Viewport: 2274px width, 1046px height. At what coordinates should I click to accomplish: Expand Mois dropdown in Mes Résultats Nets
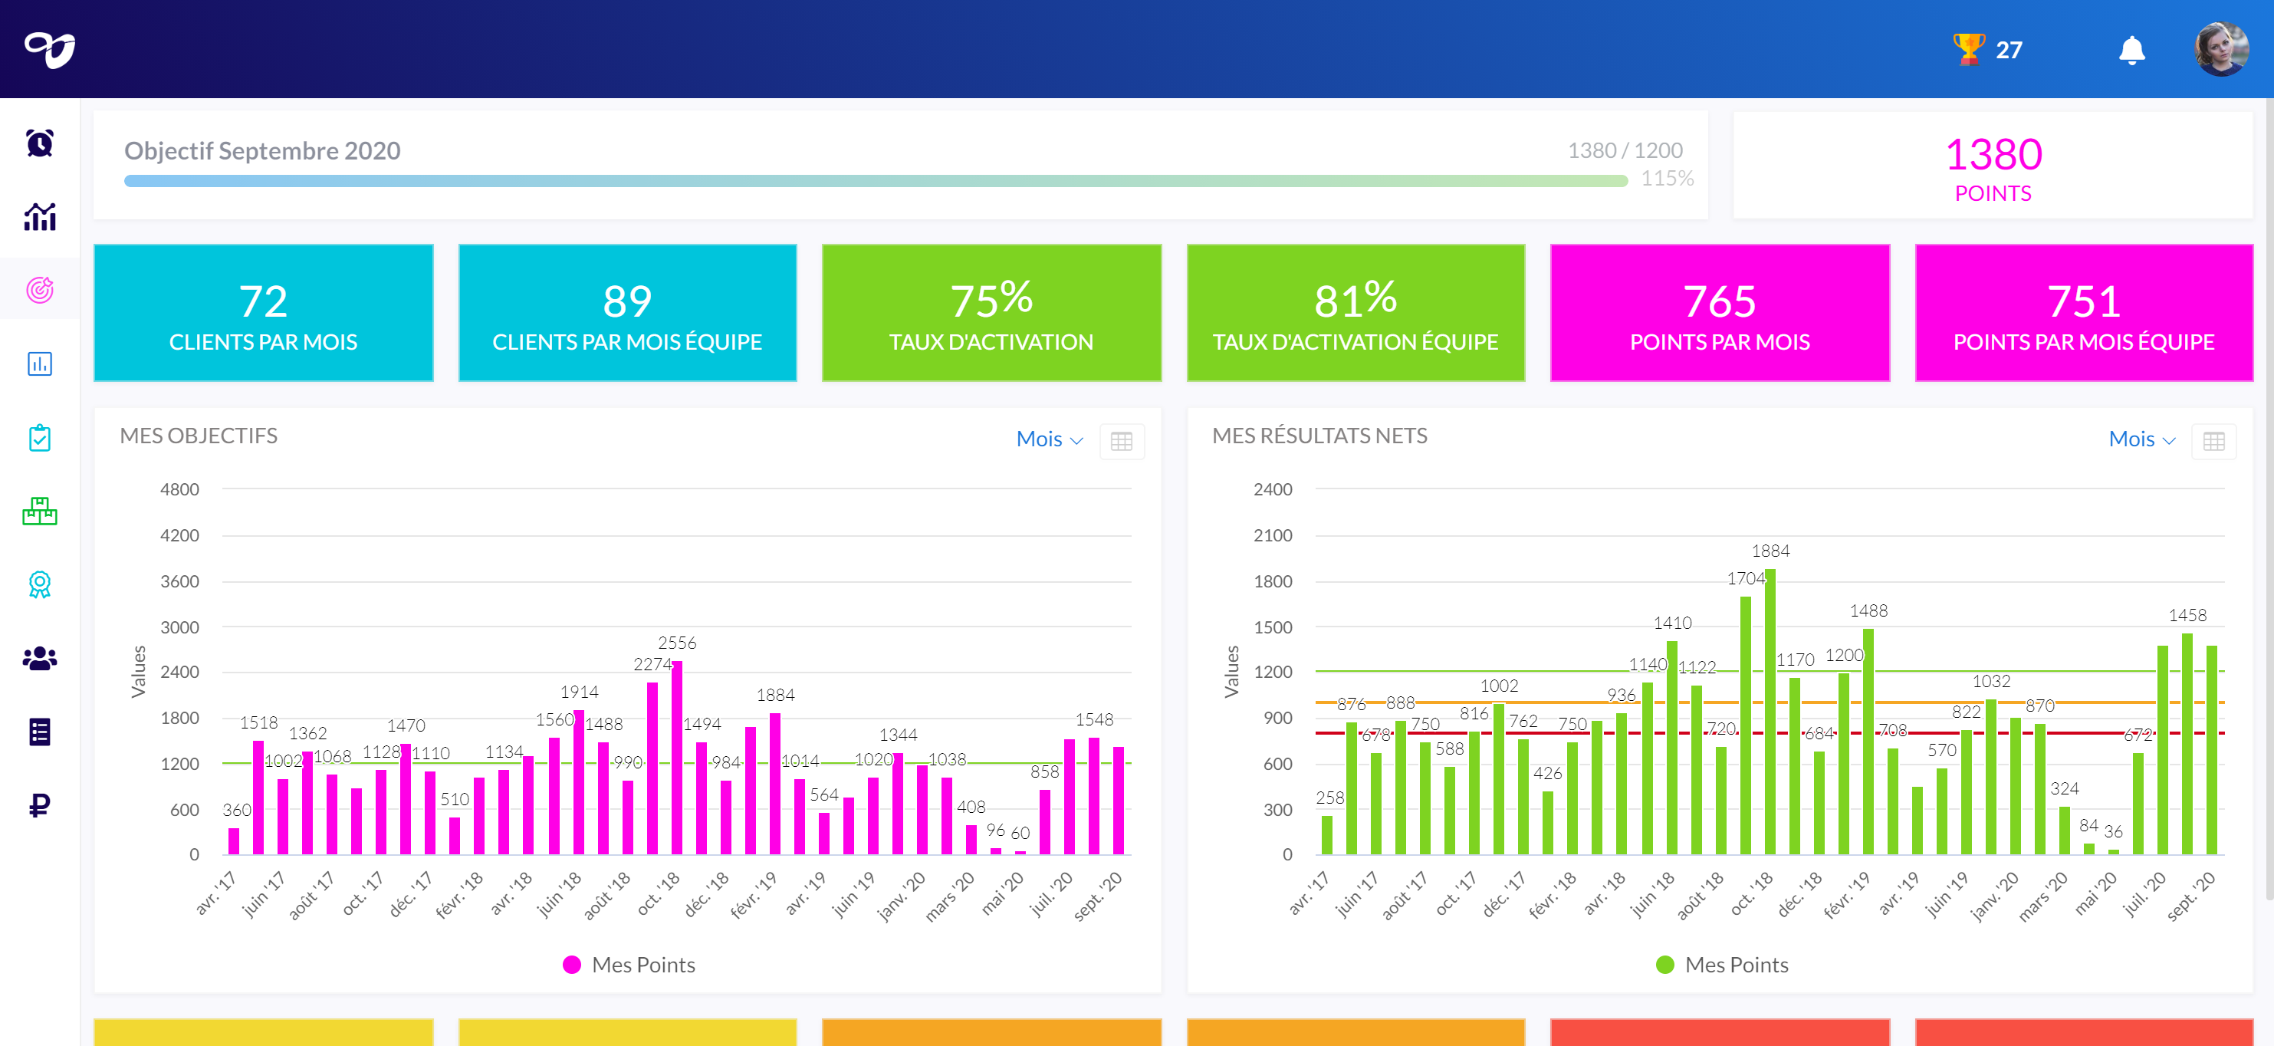point(2141,439)
